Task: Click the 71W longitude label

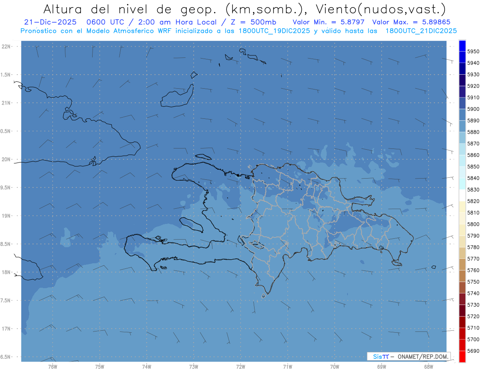Action: tap(287, 366)
